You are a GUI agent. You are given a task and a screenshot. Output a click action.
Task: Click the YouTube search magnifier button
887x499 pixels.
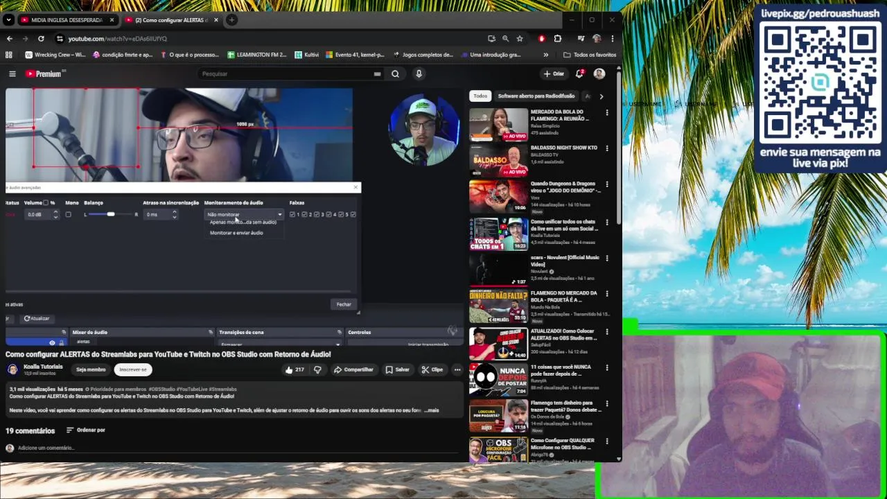click(x=395, y=73)
